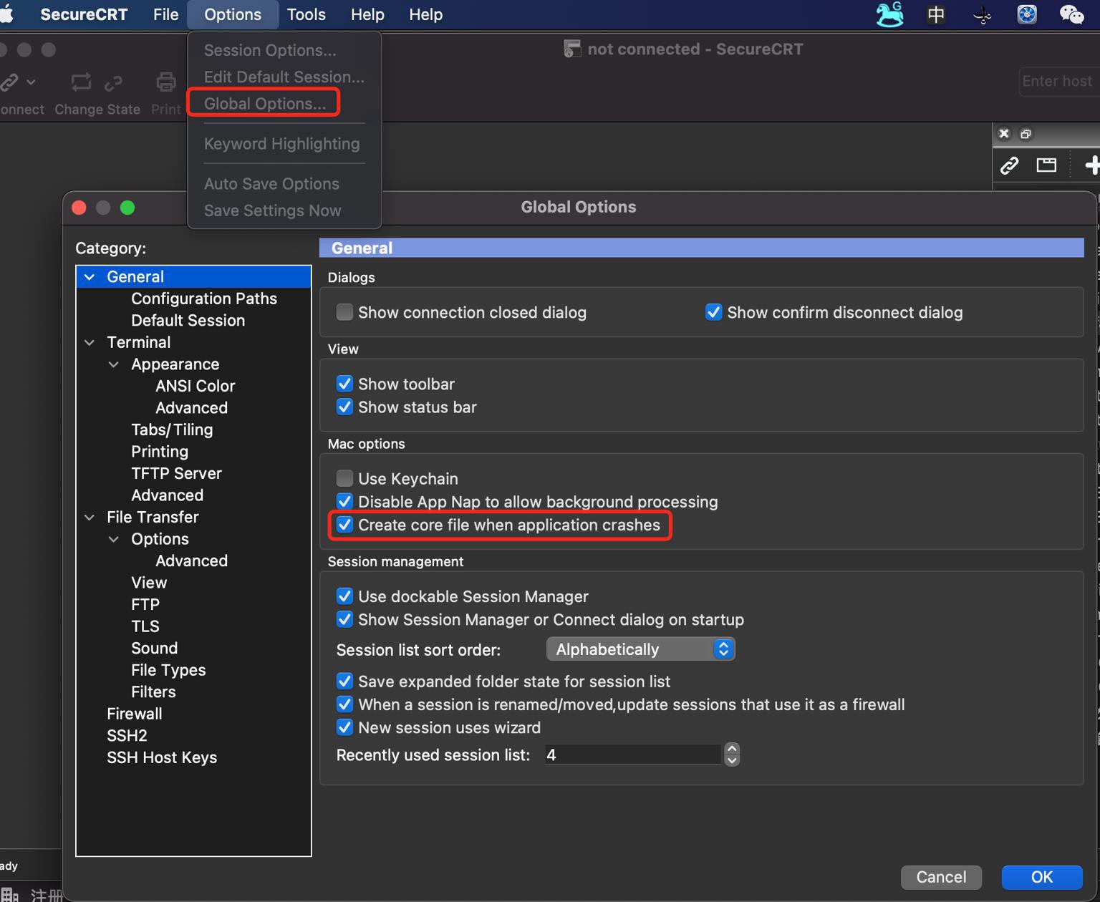Close the Session Manager panel with X
The height and width of the screenshot is (902, 1100).
[1004, 134]
